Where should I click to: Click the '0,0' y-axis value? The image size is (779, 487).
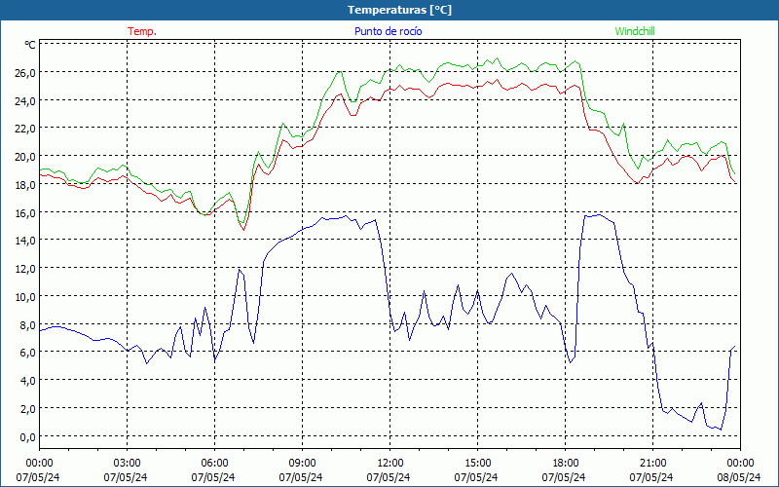pos(28,437)
